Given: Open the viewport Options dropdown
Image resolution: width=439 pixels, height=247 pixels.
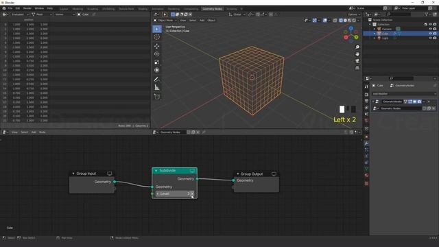Looking at the screenshot, I should click(x=354, y=14).
